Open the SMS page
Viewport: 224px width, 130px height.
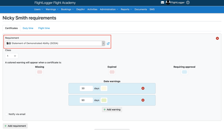(152, 9)
